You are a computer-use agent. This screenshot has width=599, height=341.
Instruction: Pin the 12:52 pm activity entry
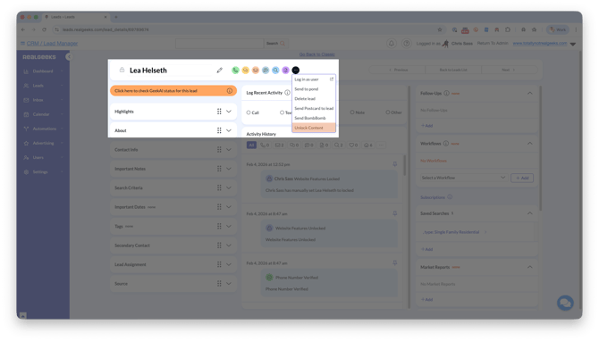point(394,164)
